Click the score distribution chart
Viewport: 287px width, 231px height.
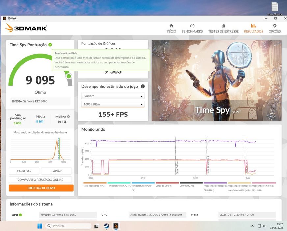click(40, 150)
